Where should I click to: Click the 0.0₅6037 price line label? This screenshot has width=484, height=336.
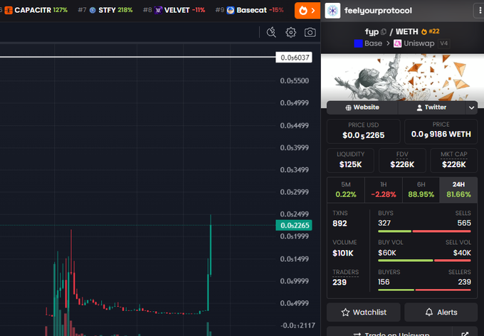tap(294, 58)
